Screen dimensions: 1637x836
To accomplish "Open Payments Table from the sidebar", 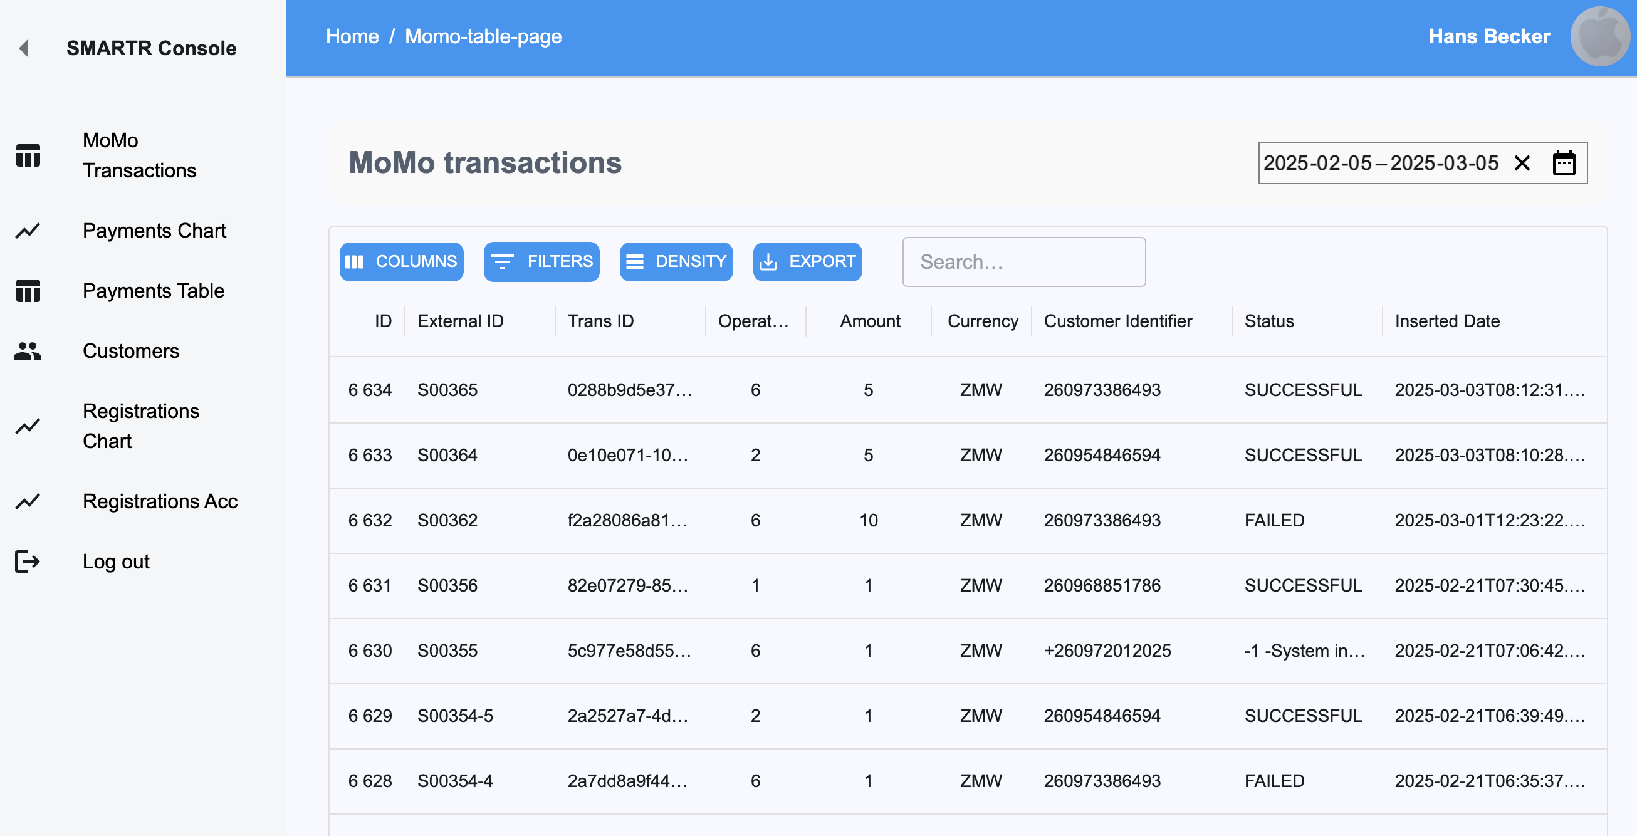I will click(x=153, y=291).
